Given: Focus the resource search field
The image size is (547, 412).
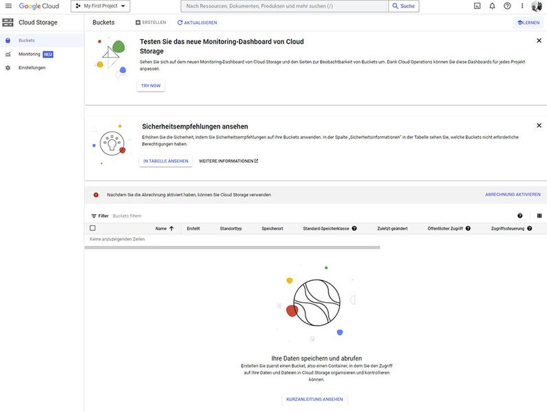Looking at the screenshot, I should 285,6.
